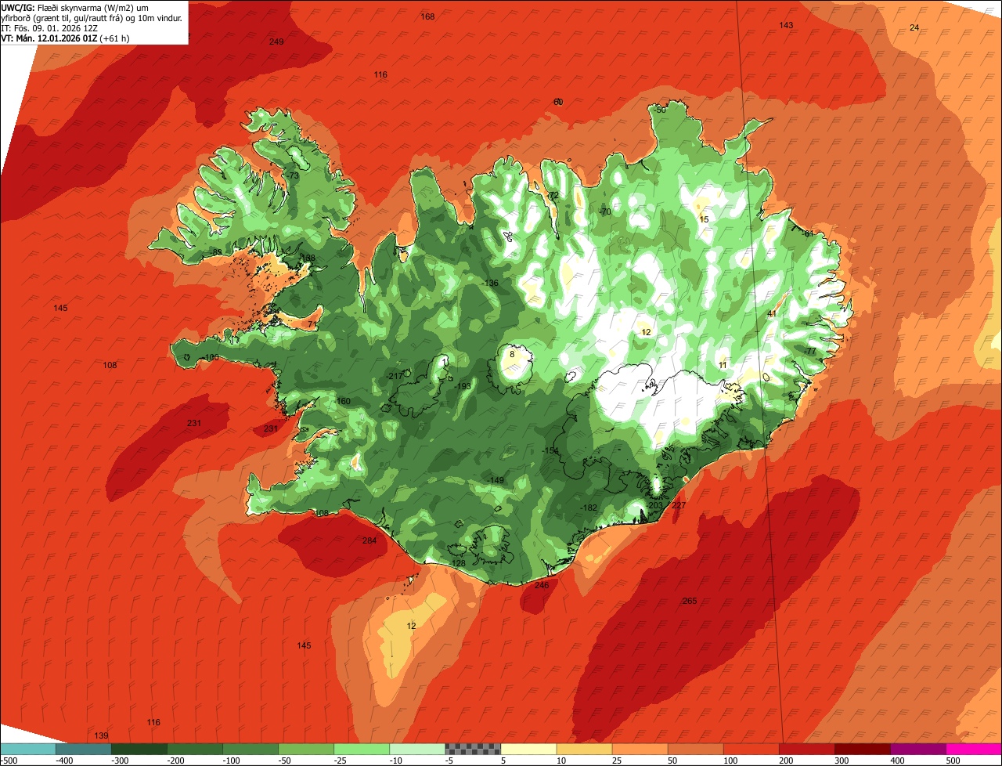The width and height of the screenshot is (1002, 766).
Task: Click the yellow 10 to 25 legend swatch
Action: coord(583,749)
